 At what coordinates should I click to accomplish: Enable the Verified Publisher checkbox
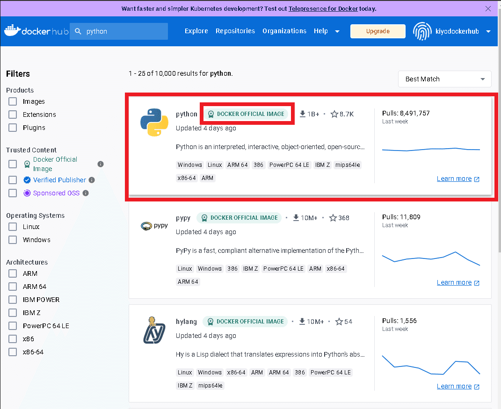pyautogui.click(x=13, y=180)
